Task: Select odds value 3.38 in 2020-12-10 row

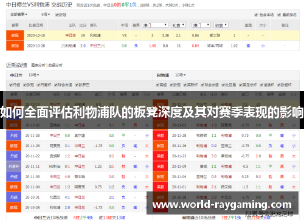Action: click(165, 35)
